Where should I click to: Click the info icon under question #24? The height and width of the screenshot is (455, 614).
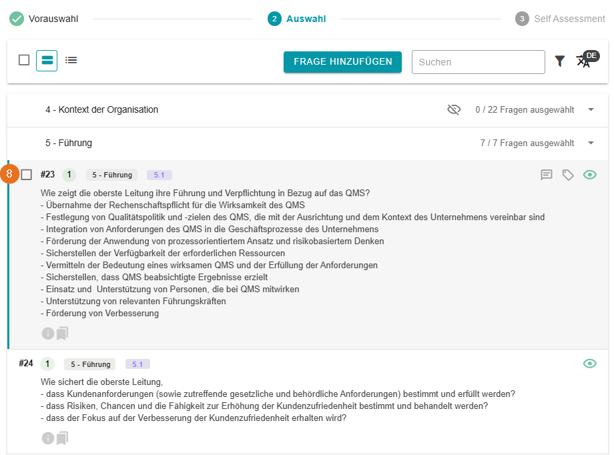47,438
